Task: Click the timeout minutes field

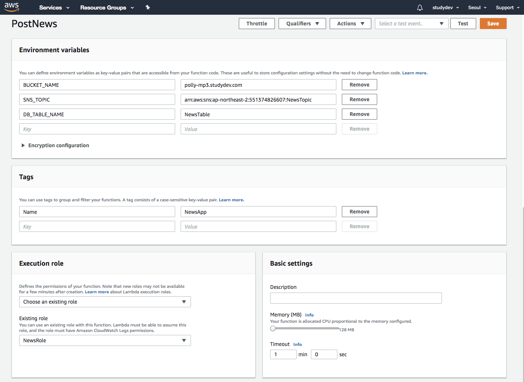Action: click(x=283, y=354)
